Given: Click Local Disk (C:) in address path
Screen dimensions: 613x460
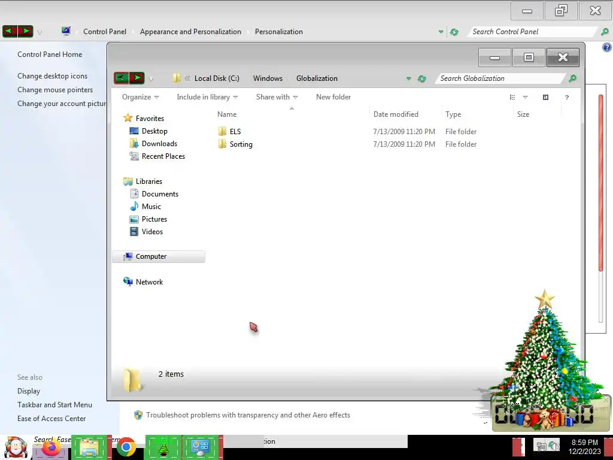Looking at the screenshot, I should [217, 78].
